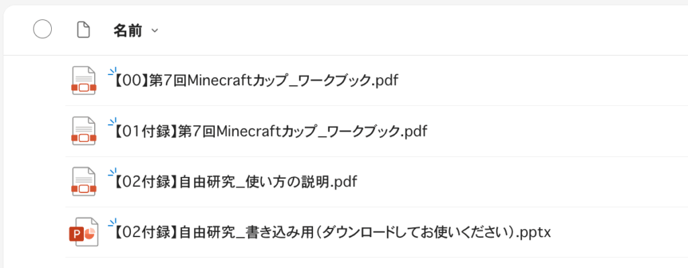Toggle the select-all circle in the header

42,30
